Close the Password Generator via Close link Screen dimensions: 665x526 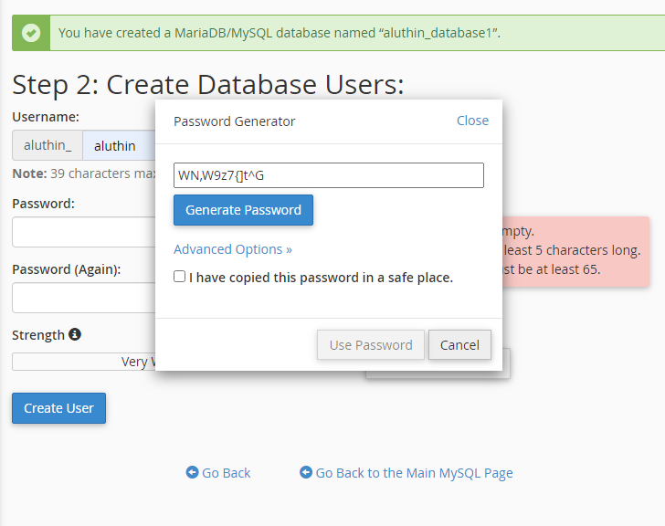[472, 121]
